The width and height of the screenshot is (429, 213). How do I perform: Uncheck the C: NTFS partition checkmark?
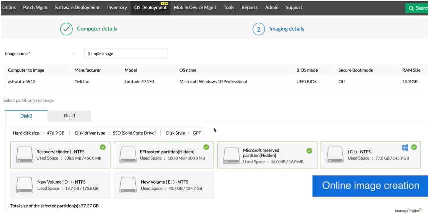point(413,147)
